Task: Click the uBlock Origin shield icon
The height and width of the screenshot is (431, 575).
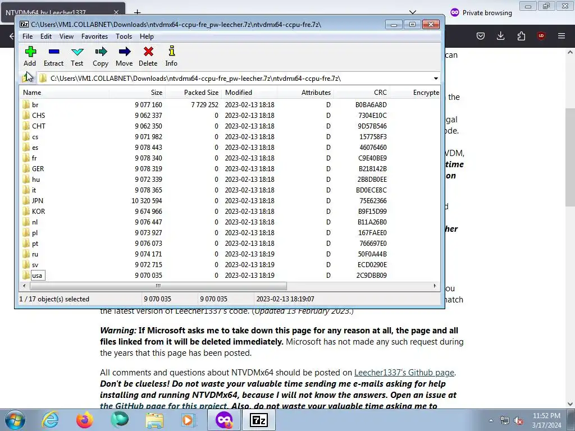Action: point(541,36)
